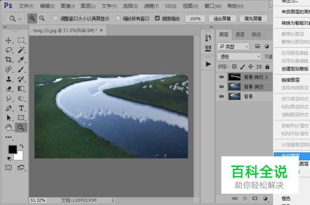
Task: Open the 滤色 blend mode dropdown
Action: 239,57
